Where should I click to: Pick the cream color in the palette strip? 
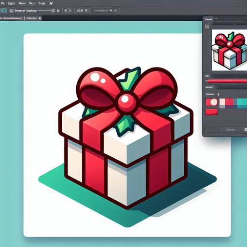[x=222, y=102]
